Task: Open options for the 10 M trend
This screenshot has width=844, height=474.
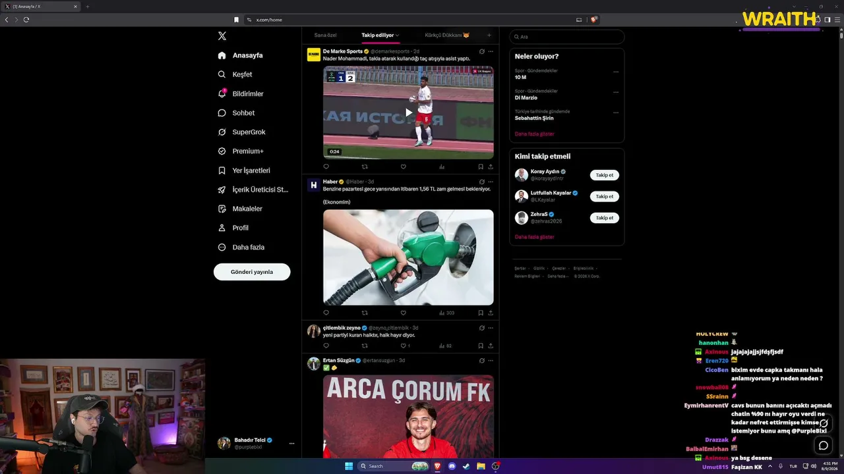Action: tap(616, 72)
